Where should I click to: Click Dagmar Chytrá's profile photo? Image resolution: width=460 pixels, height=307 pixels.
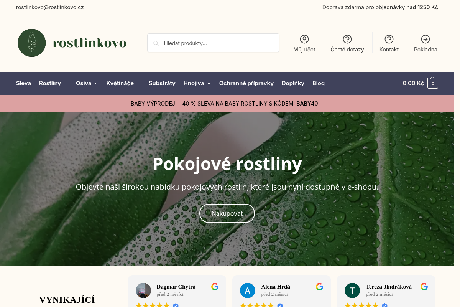point(143,290)
